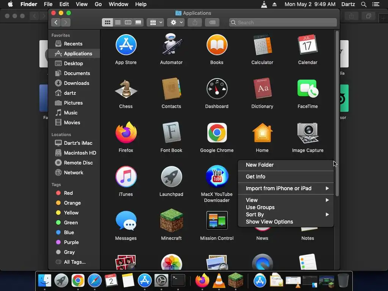Switch to gallery view in toolbar
Image resolution: width=388 pixels, height=291 pixels.
138,22
